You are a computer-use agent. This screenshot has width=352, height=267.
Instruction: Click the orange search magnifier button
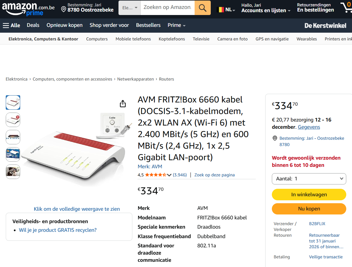(202, 8)
